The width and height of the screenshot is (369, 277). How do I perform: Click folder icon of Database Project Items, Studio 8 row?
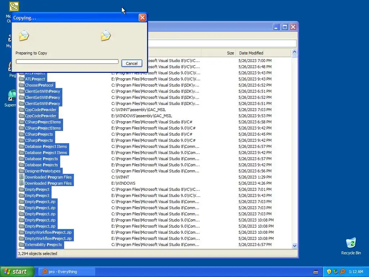point(21,146)
